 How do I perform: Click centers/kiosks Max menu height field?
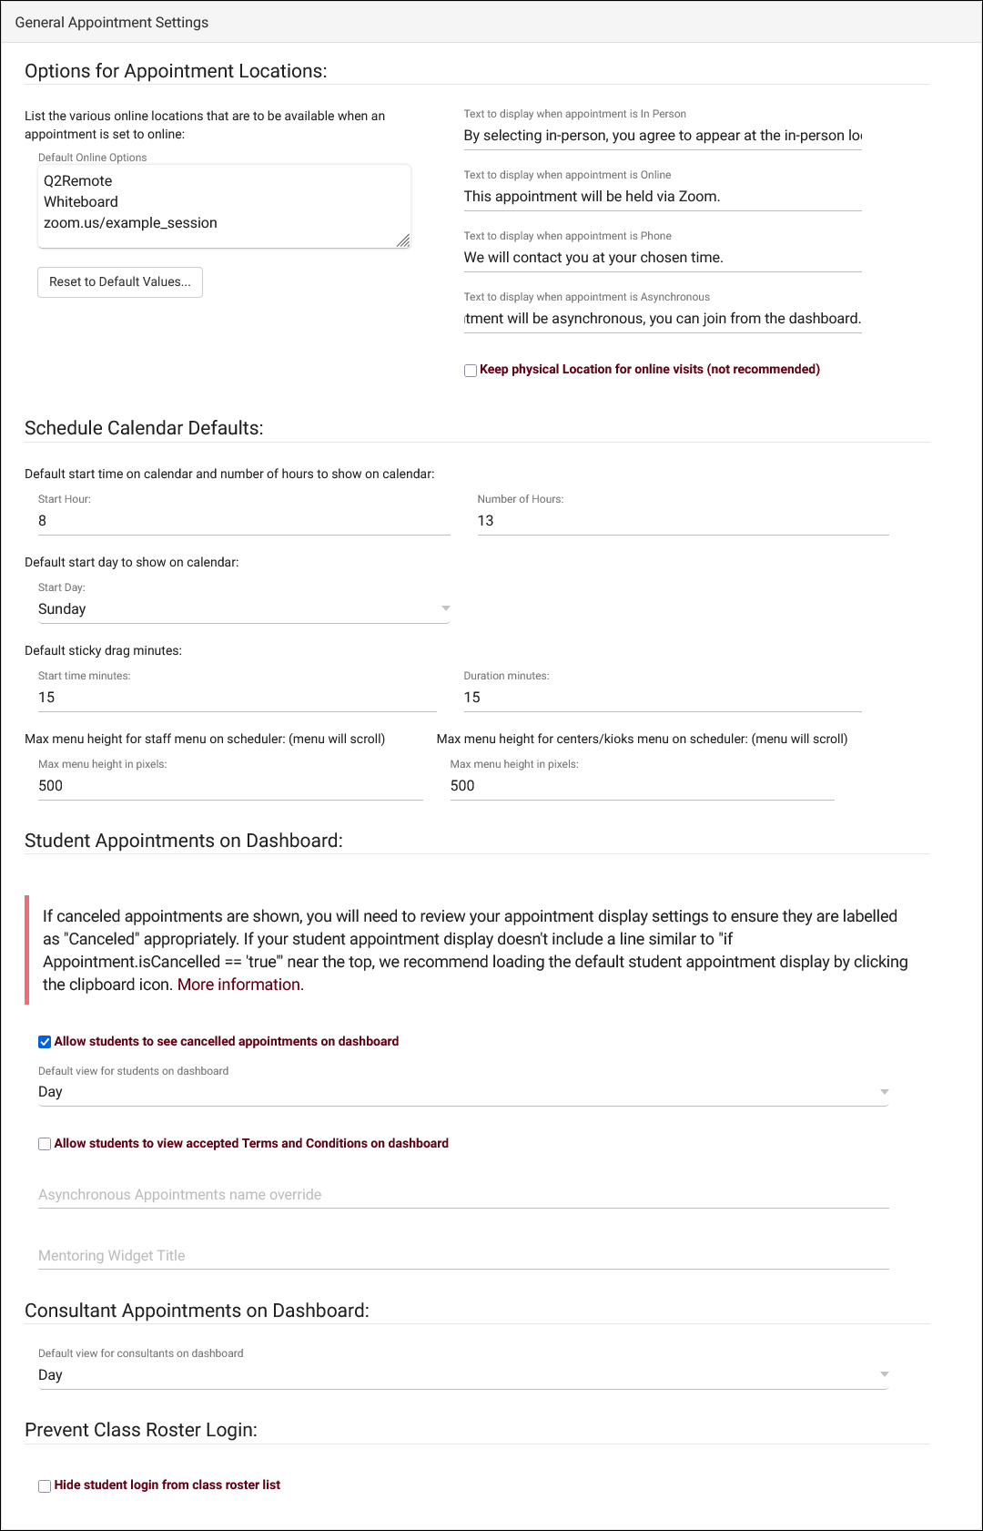[x=642, y=786]
